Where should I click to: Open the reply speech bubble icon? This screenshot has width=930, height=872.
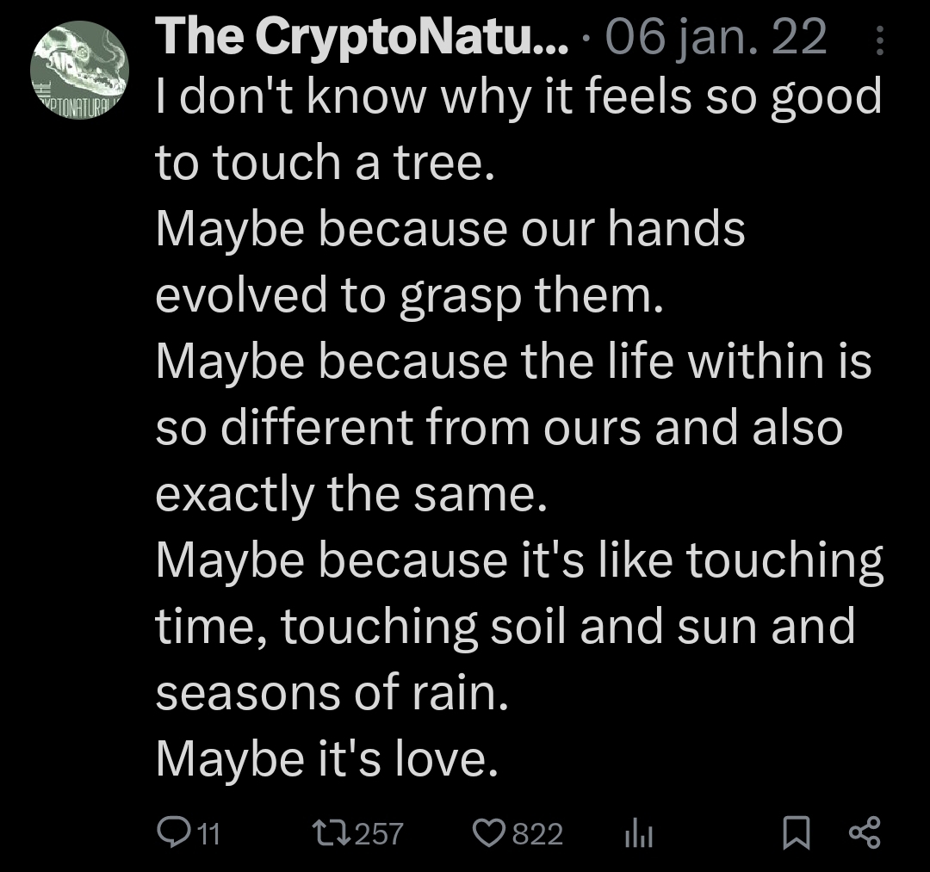click(x=174, y=832)
